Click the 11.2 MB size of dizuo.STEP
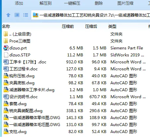This screenshot has height=137, width=150. [x=75, y=55]
